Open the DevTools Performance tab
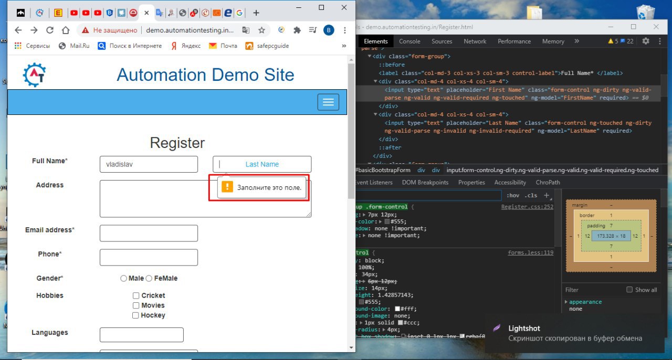 pyautogui.click(x=514, y=41)
